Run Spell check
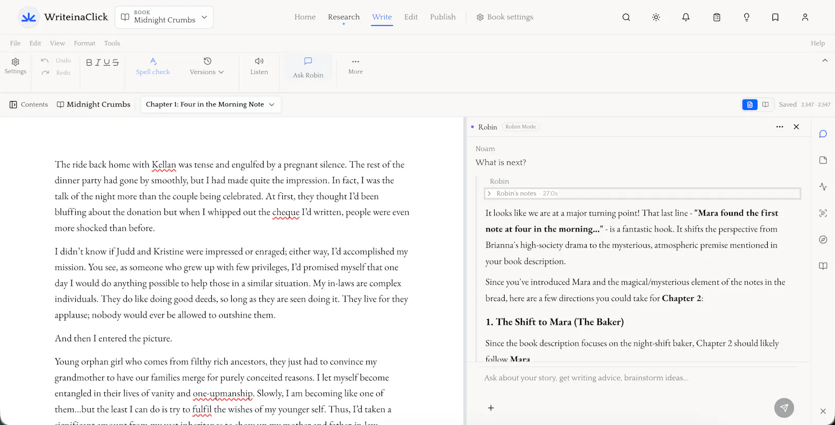 [153, 66]
